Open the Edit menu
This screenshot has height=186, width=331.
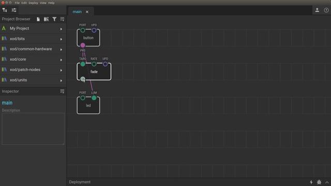click(x=24, y=3)
